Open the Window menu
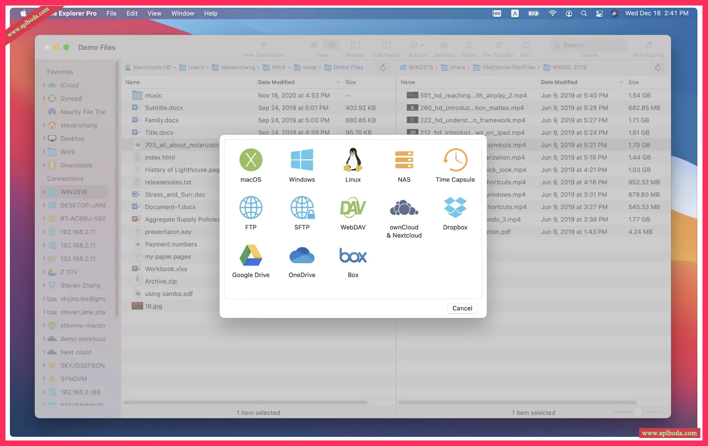Image resolution: width=708 pixels, height=446 pixels. pos(183,13)
